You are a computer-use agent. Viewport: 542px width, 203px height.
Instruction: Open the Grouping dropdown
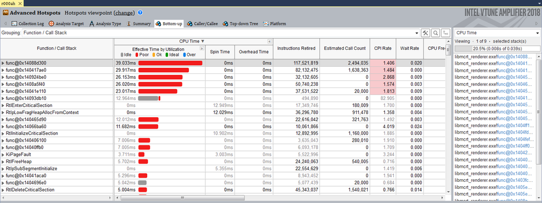[x=417, y=33]
